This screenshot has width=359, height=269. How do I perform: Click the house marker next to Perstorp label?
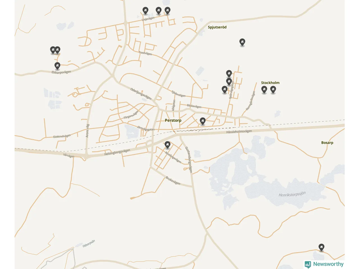[202, 121]
